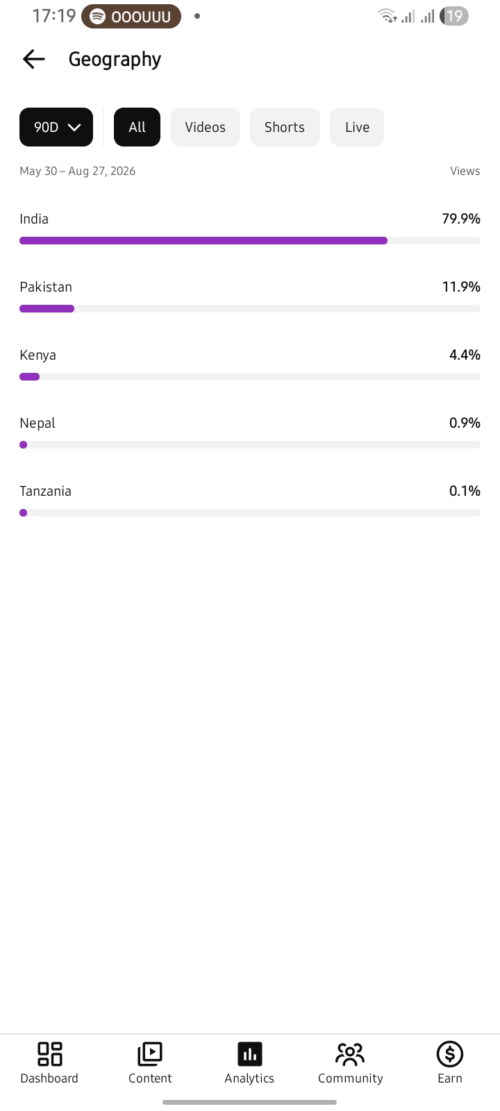Open the Community people icon

click(x=350, y=1054)
